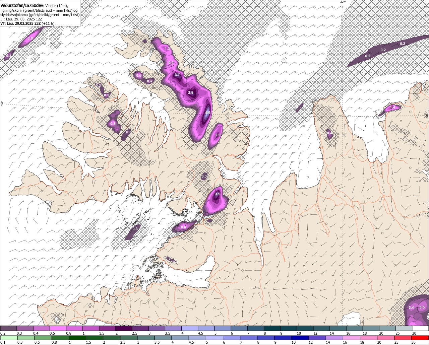The width and height of the screenshot is (429, 345).
Task: Pick the dark green swatch between 1 and 1.5, lower legend
Action: tap(78, 338)
